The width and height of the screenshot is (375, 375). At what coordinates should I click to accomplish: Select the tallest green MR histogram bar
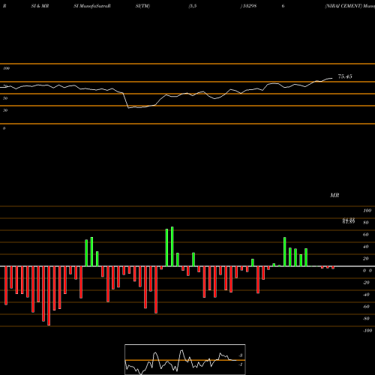[172, 247]
